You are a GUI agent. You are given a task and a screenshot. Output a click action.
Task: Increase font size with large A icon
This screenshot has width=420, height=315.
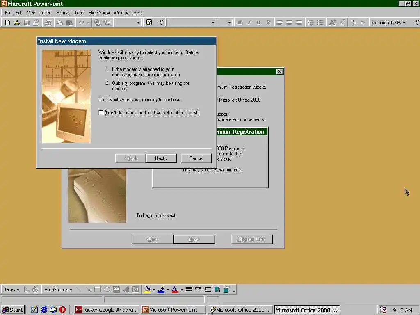[x=332, y=23]
